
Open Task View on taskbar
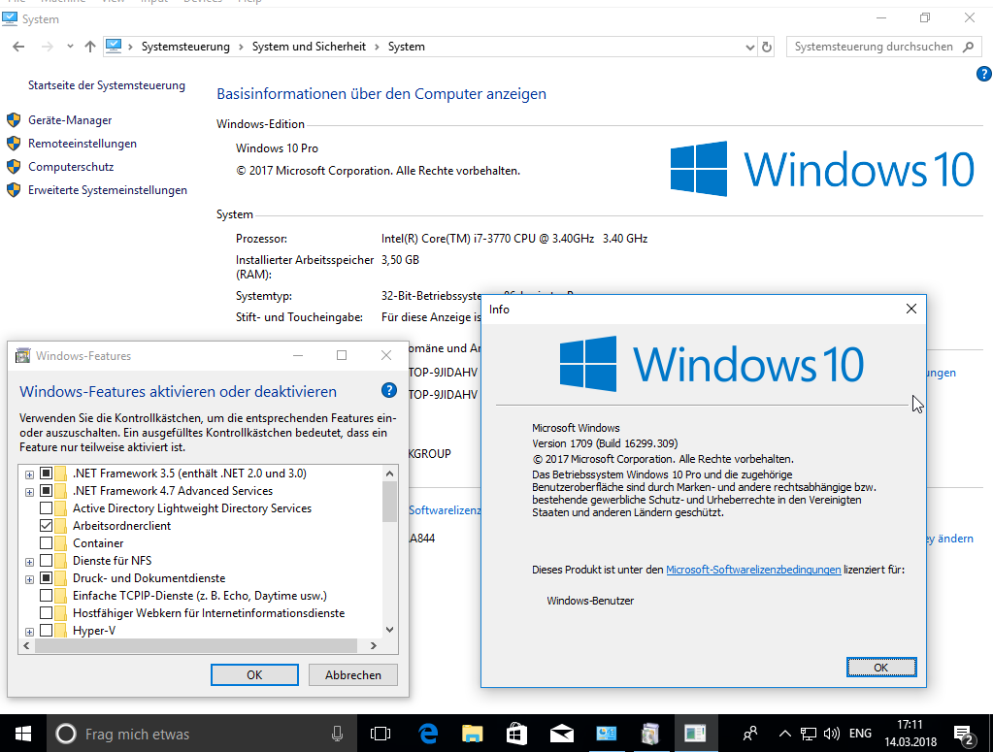(x=380, y=734)
